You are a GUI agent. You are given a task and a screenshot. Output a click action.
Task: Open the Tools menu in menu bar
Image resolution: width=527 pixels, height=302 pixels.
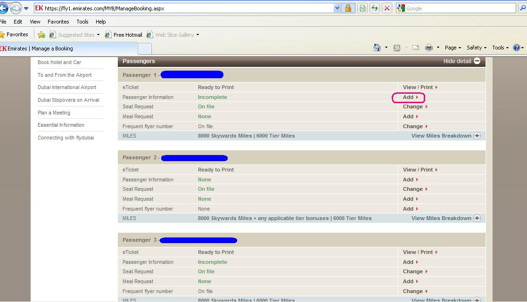[x=82, y=22]
